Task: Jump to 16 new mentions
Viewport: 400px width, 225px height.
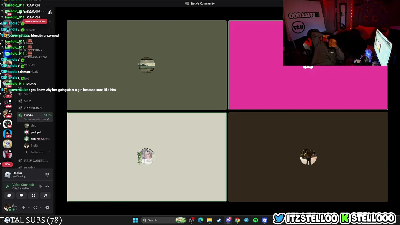Action: tap(35, 22)
